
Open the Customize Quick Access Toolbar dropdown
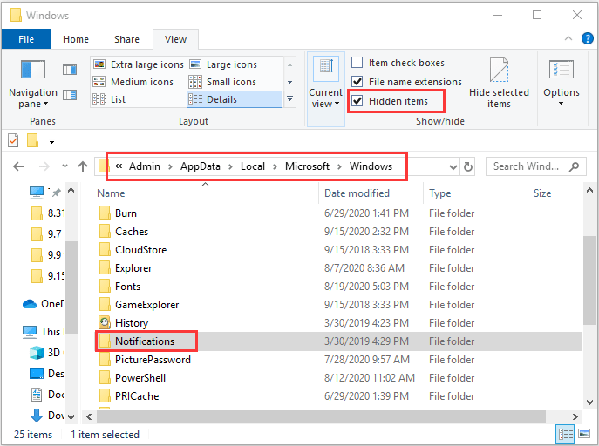[x=52, y=141]
